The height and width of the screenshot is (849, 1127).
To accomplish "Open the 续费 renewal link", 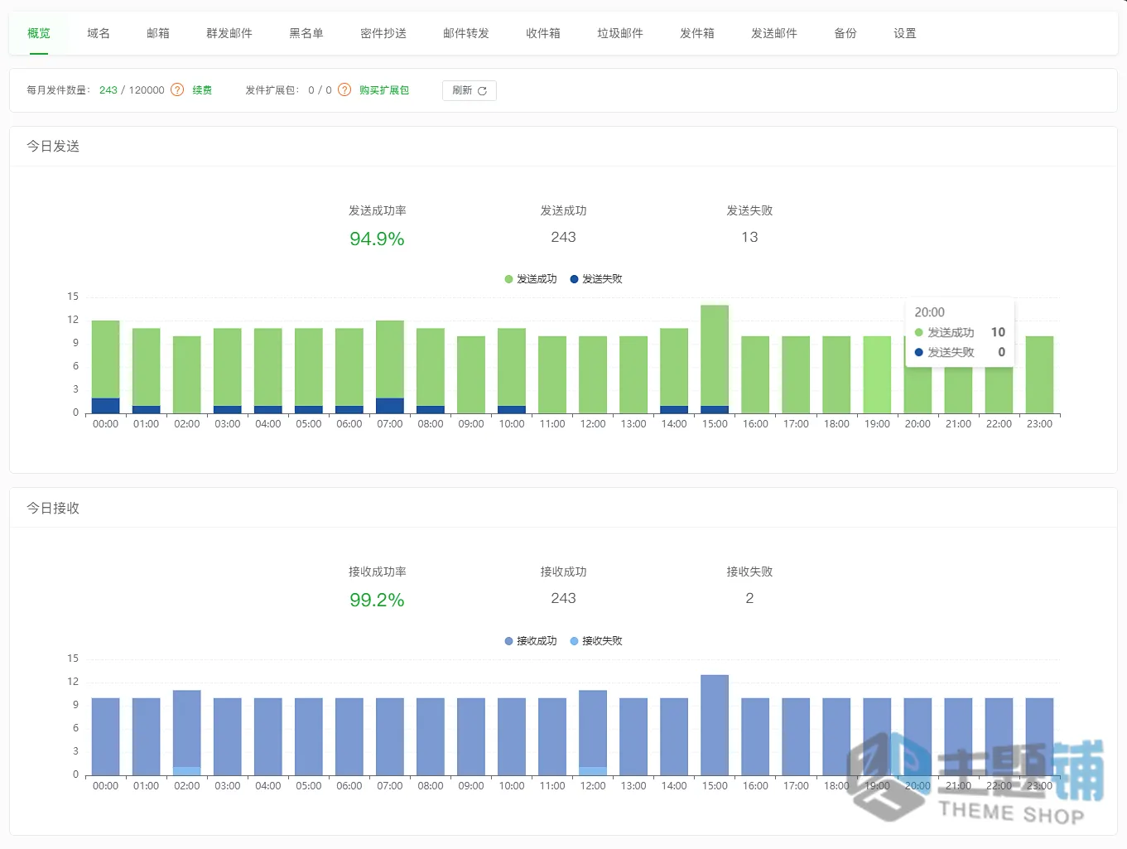I will 202,90.
